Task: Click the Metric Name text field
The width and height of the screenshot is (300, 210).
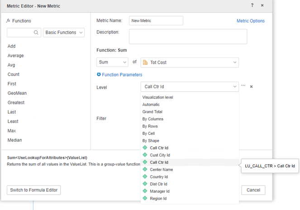Action: pyautogui.click(x=156, y=20)
